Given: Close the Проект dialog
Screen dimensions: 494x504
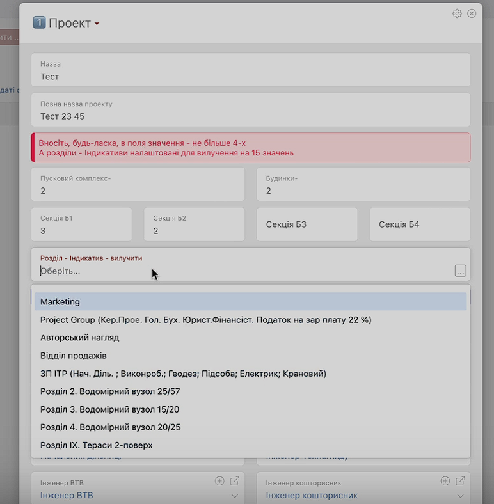Looking at the screenshot, I should click(x=472, y=13).
